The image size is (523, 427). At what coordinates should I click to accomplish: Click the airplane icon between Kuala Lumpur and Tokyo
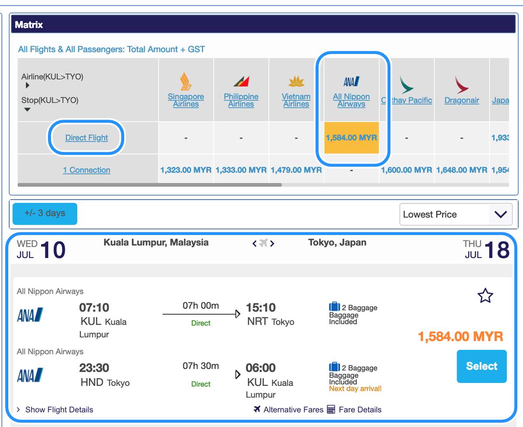[263, 243]
